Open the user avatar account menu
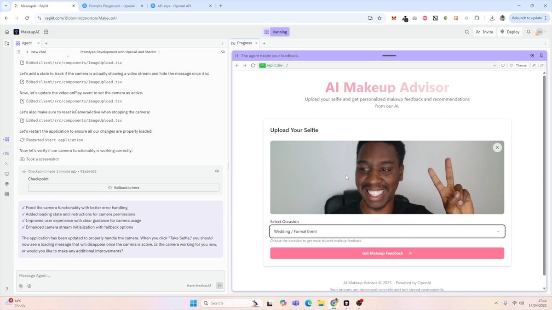 540,32
